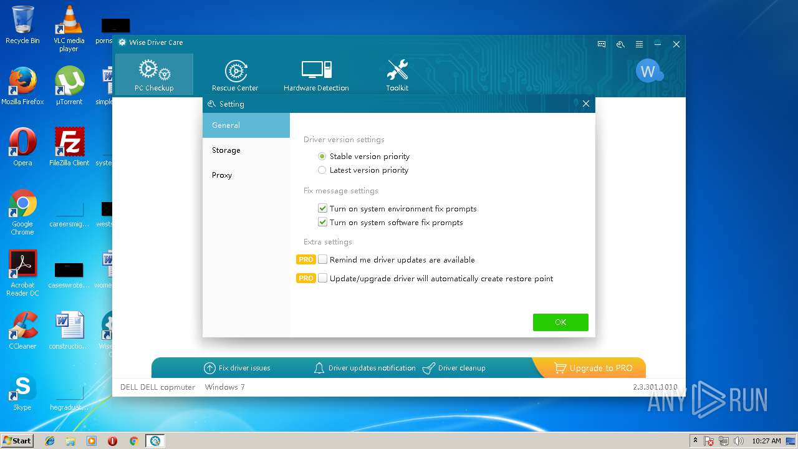Select the General settings tab
This screenshot has height=449, width=798.
pyautogui.click(x=246, y=125)
